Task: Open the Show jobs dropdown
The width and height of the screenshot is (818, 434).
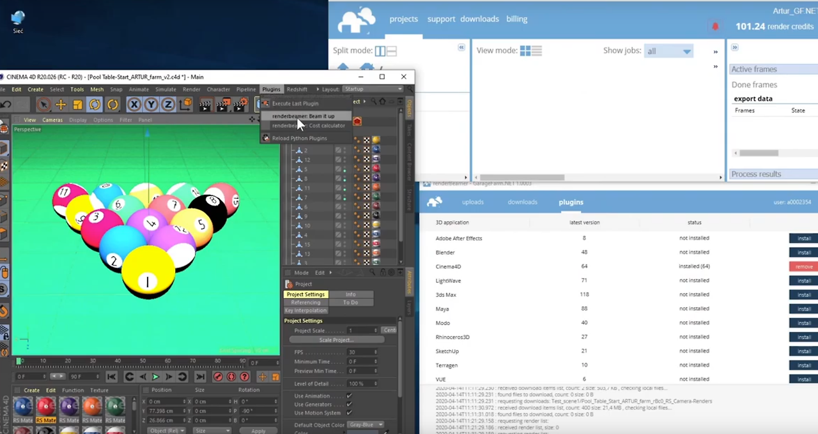Action: click(x=668, y=51)
